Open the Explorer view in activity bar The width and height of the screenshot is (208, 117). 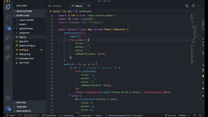coord(8,7)
